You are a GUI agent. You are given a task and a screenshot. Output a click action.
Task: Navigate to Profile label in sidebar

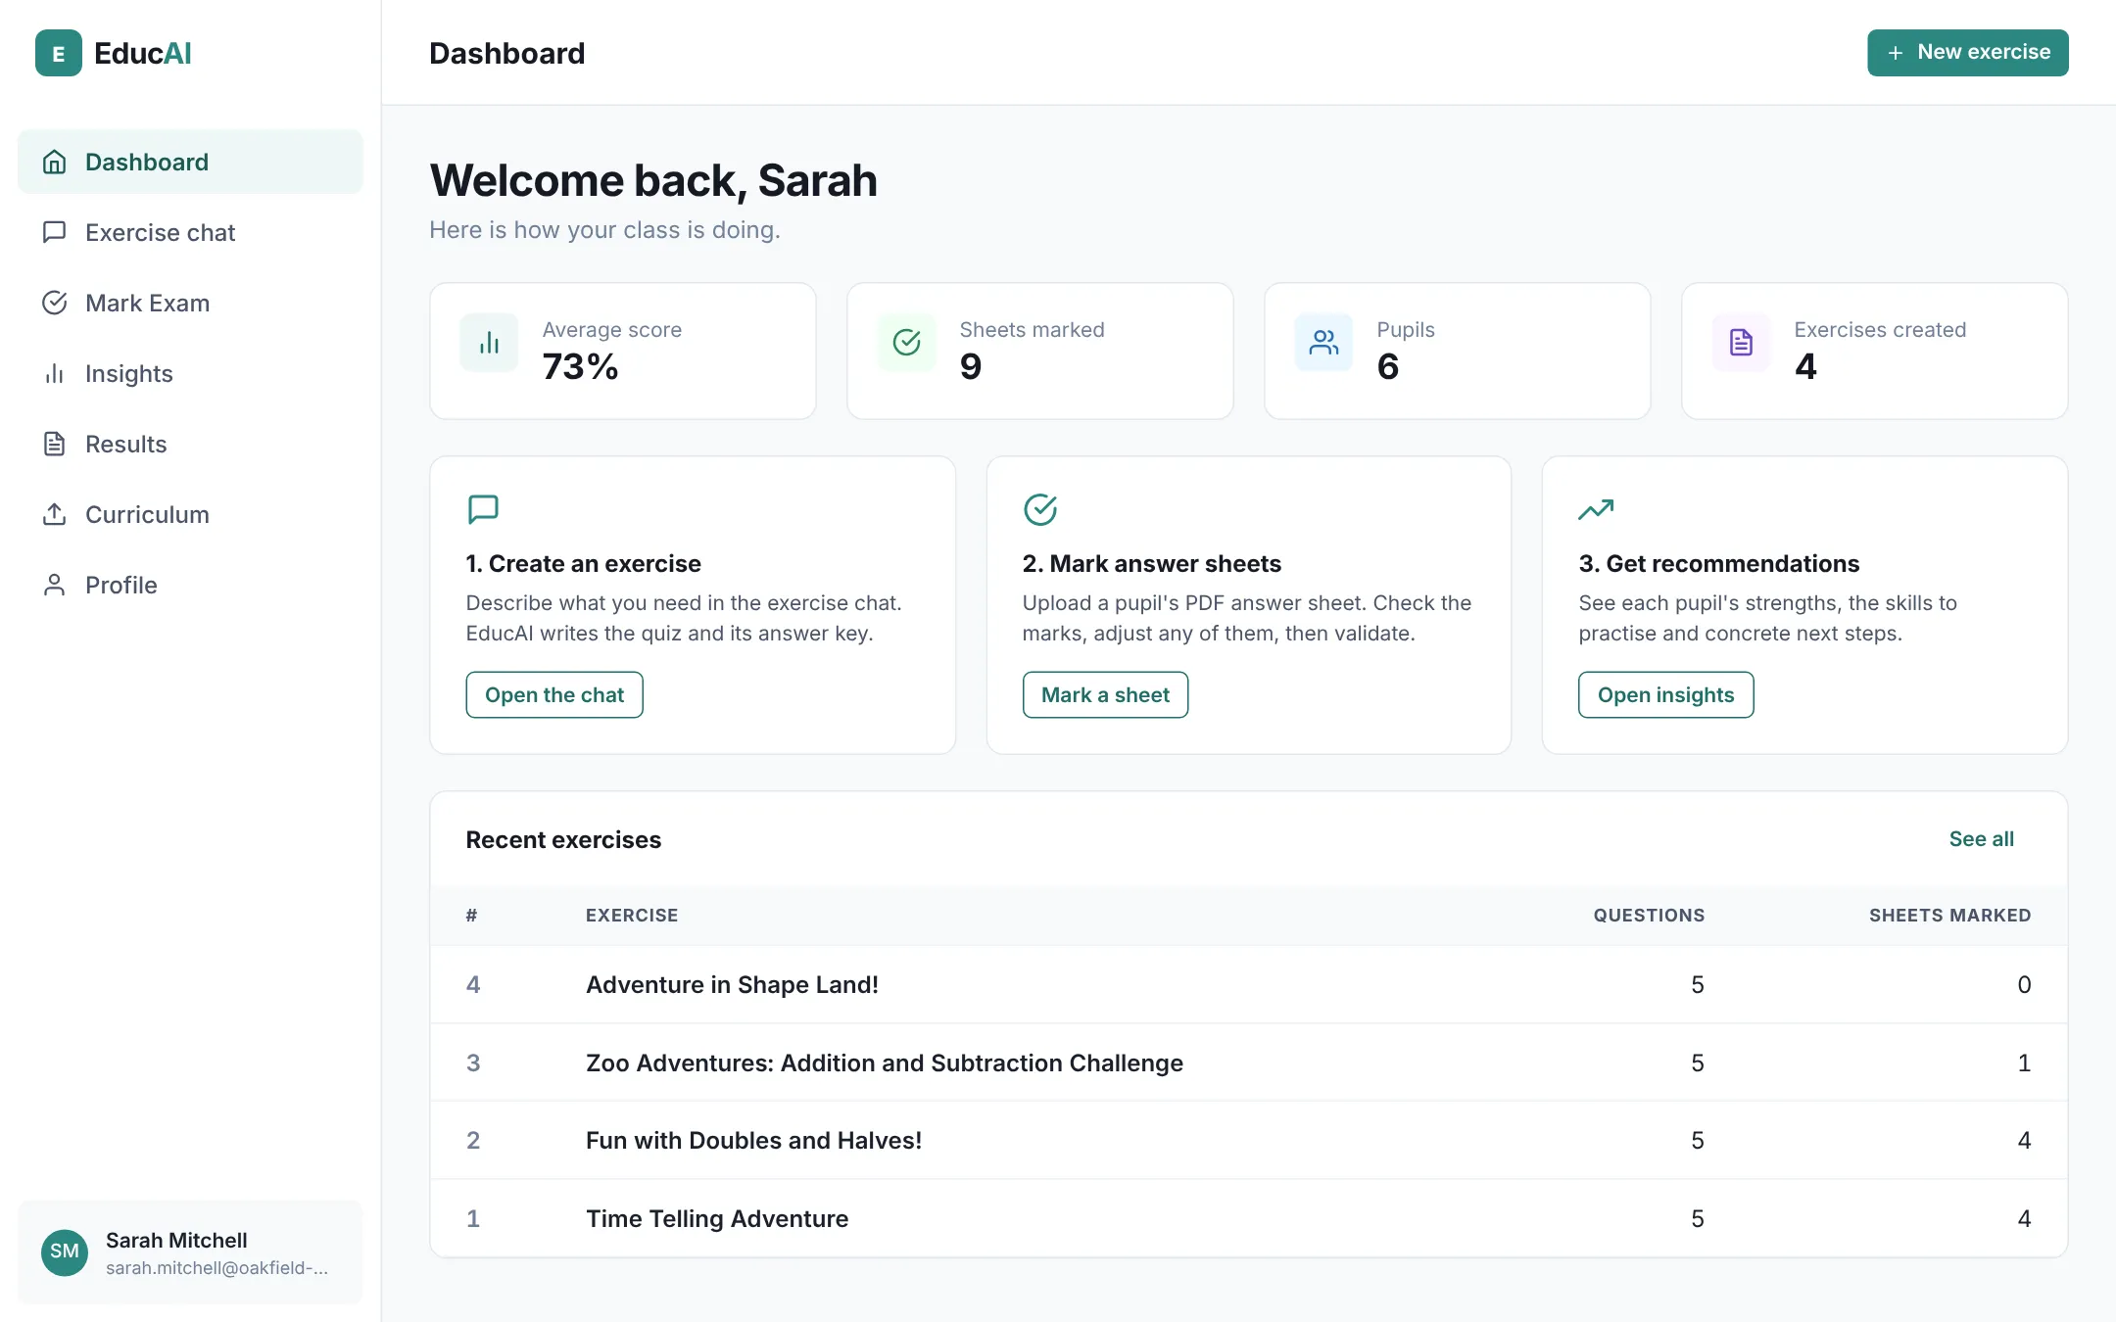tap(120, 585)
